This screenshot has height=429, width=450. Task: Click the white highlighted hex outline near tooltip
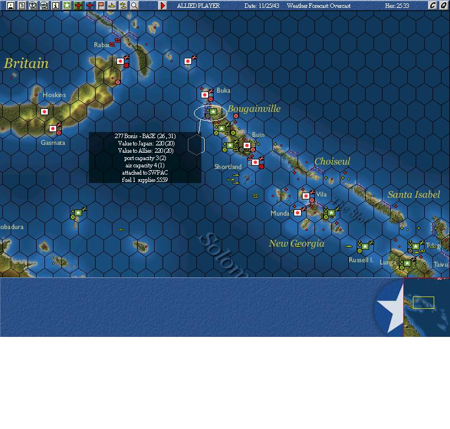point(196,144)
